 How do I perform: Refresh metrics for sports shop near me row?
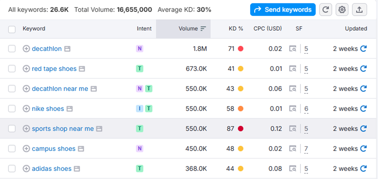[x=363, y=129]
